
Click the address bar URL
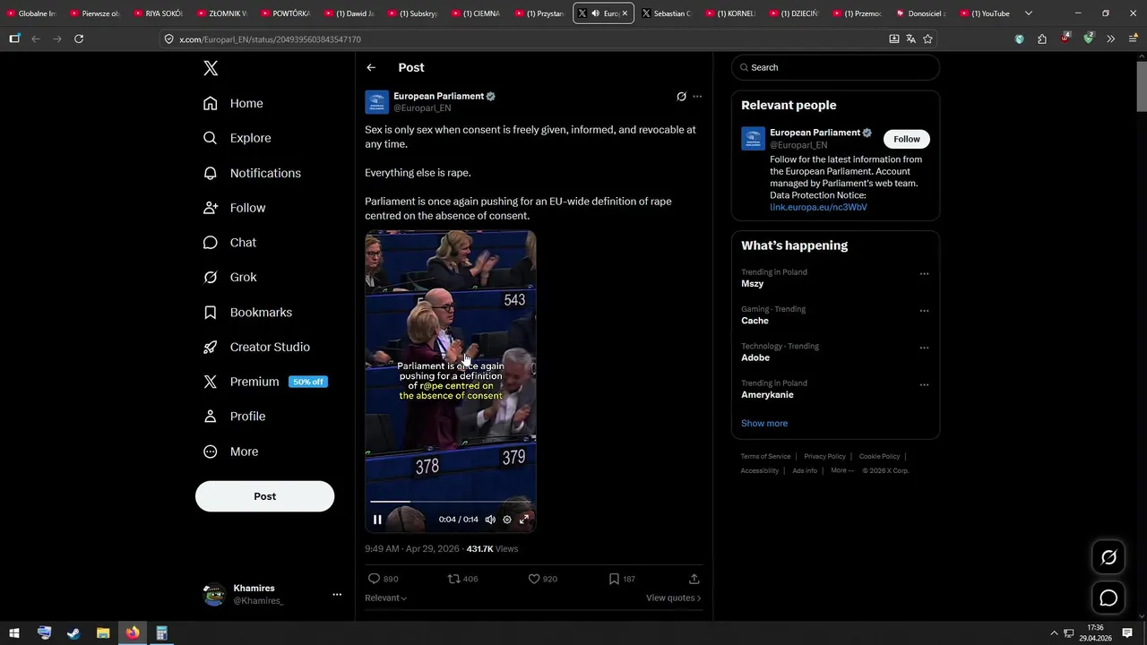[x=269, y=39]
